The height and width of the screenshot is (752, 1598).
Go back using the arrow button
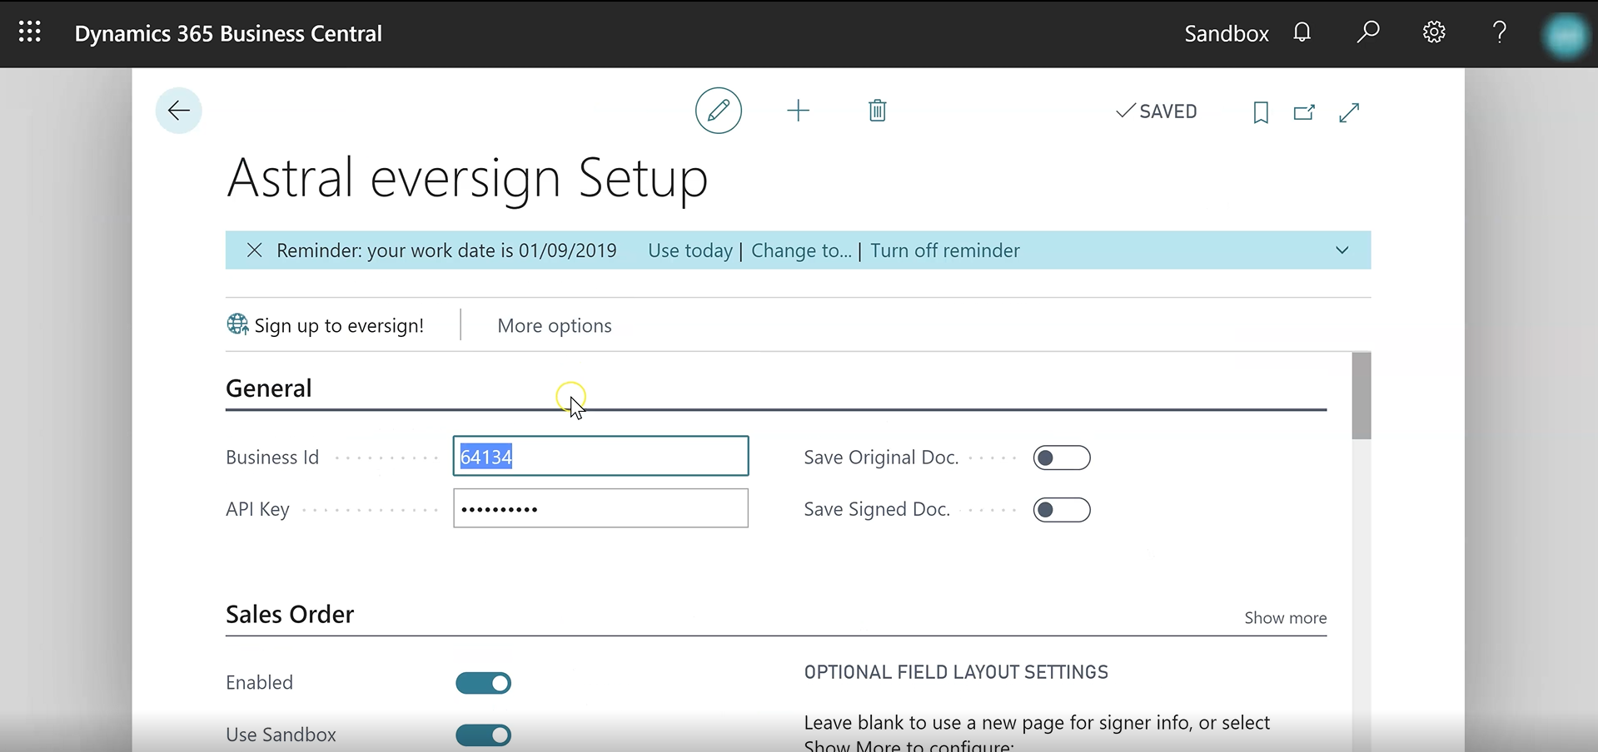pos(178,111)
